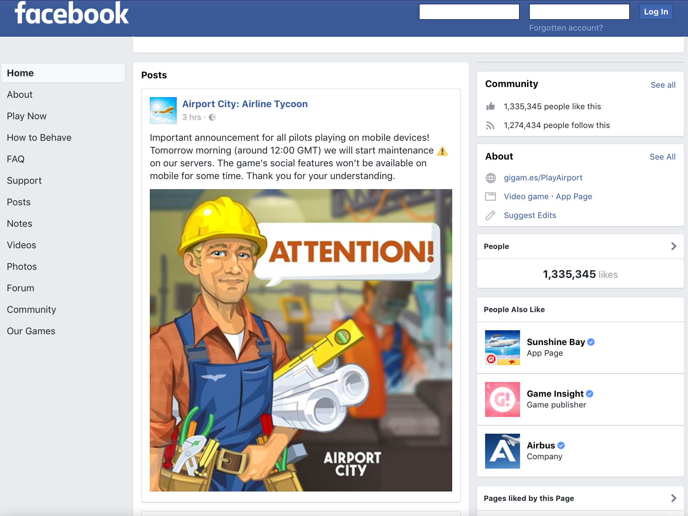Open the Forum tab
The width and height of the screenshot is (688, 516).
[x=20, y=288]
